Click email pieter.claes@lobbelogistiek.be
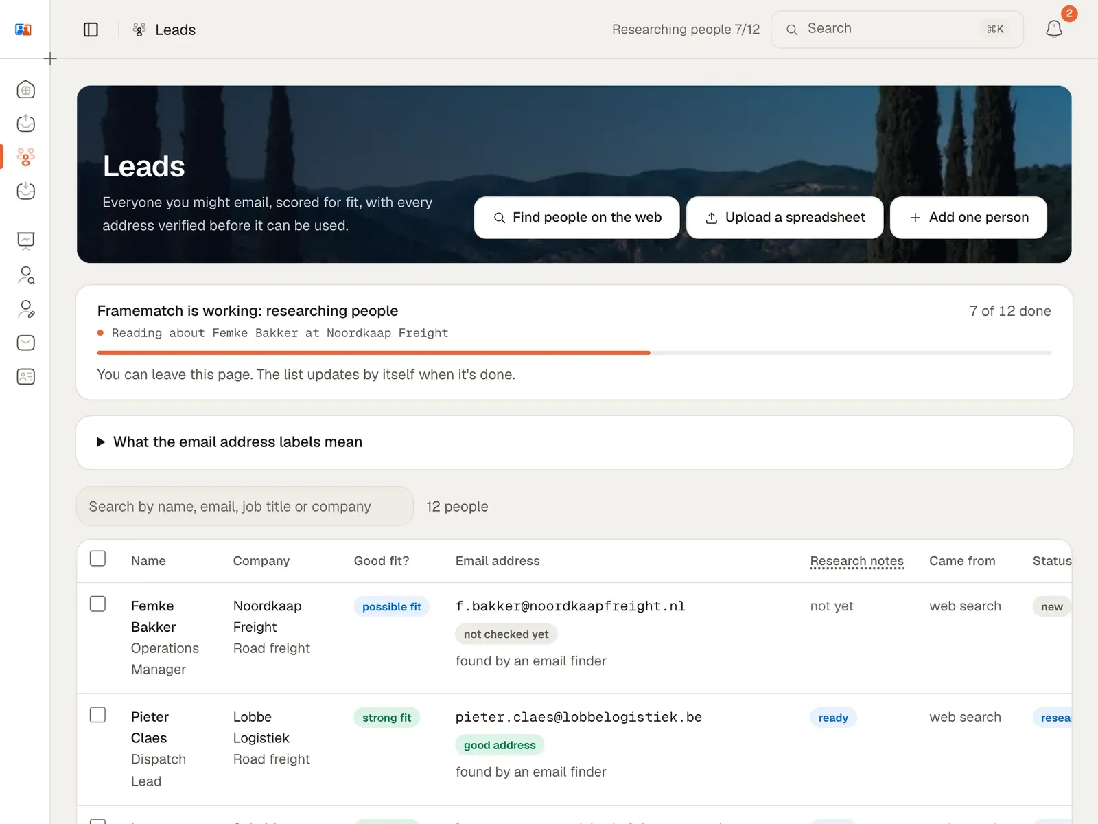The height and width of the screenshot is (824, 1098). coord(579,717)
